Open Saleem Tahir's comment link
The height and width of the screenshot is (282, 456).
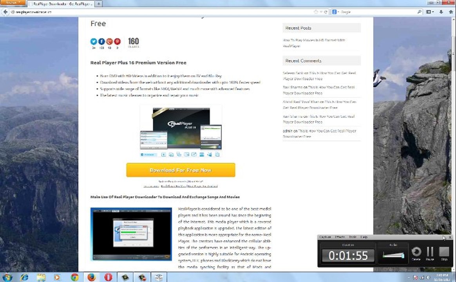click(x=319, y=76)
